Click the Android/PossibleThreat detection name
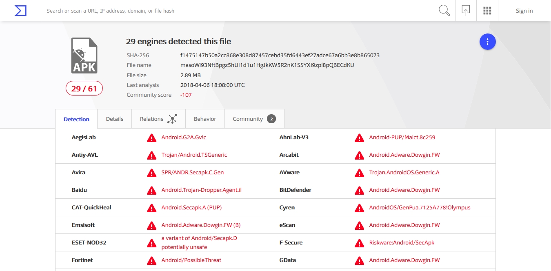Screen dimensions: 551x271 pos(191,260)
